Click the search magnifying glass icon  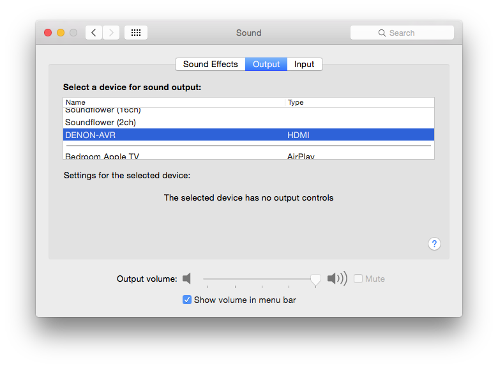(x=382, y=33)
